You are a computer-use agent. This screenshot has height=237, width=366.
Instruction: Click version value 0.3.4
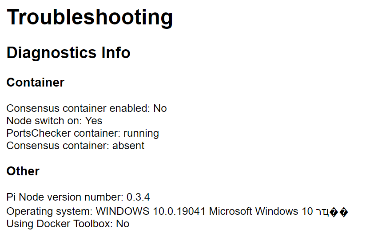138,197
